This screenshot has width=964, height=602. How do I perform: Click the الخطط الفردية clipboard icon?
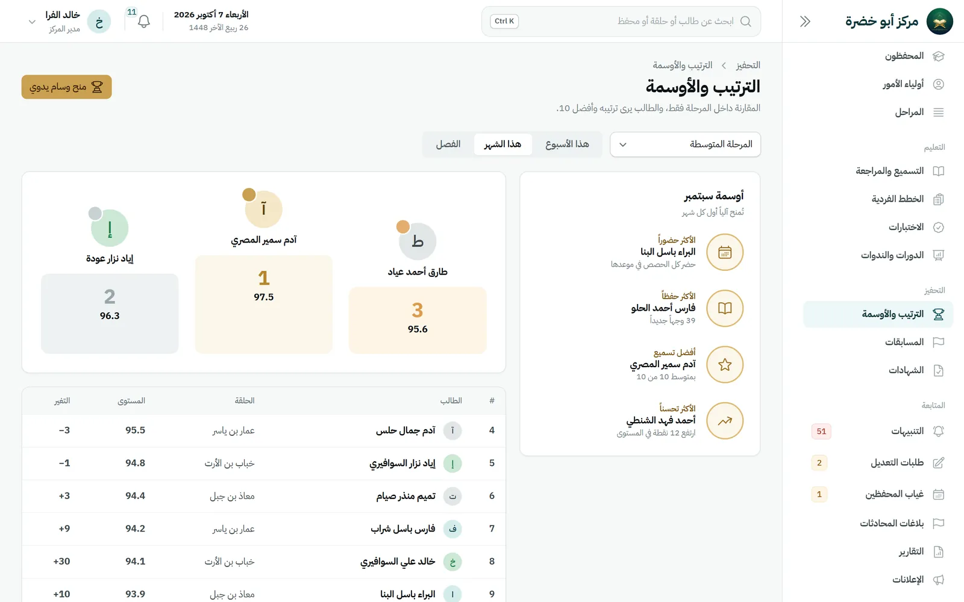938,199
